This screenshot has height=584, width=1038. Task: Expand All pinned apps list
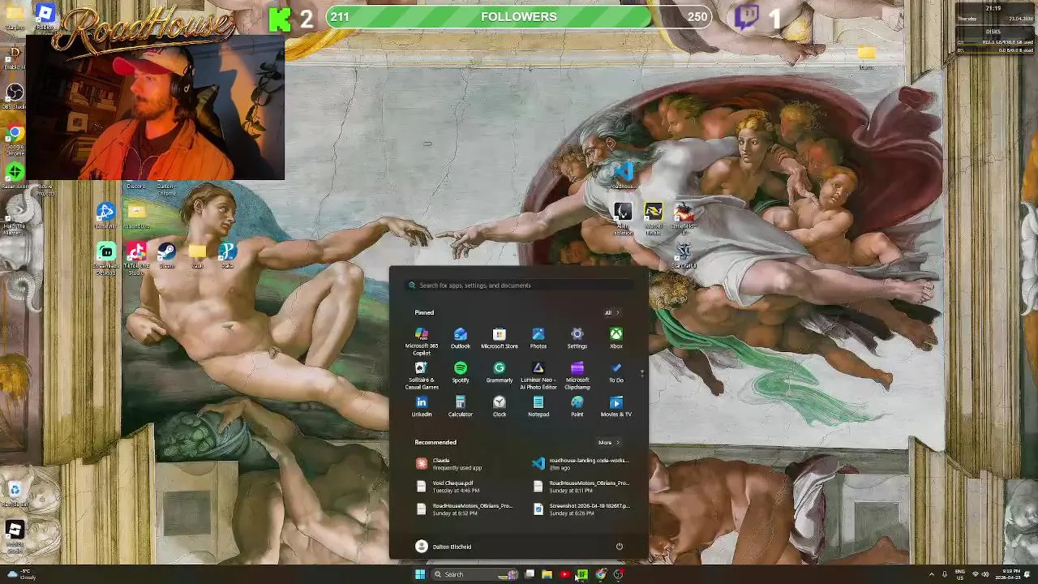click(611, 312)
